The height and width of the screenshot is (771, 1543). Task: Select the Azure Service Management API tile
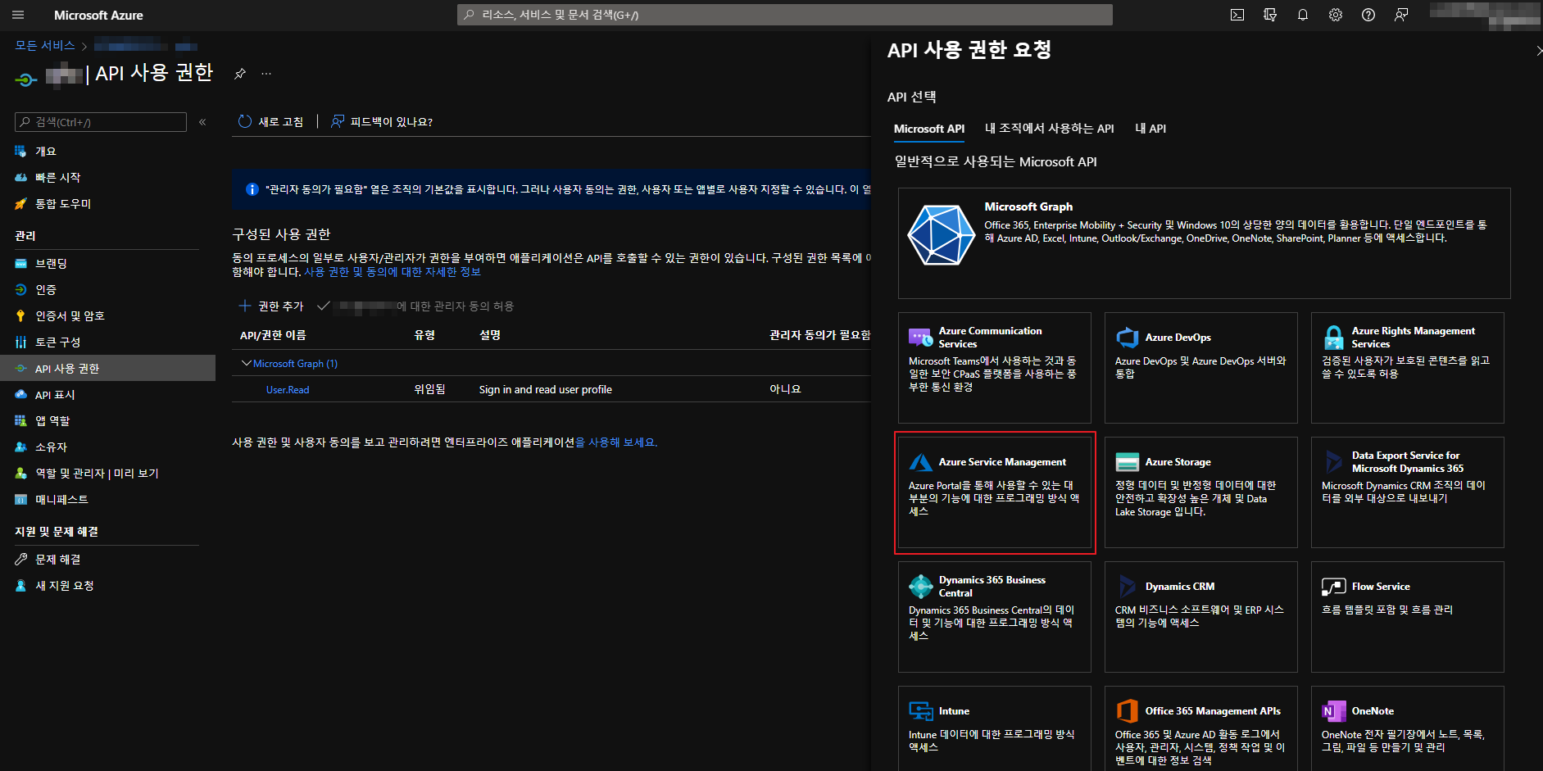click(x=995, y=492)
